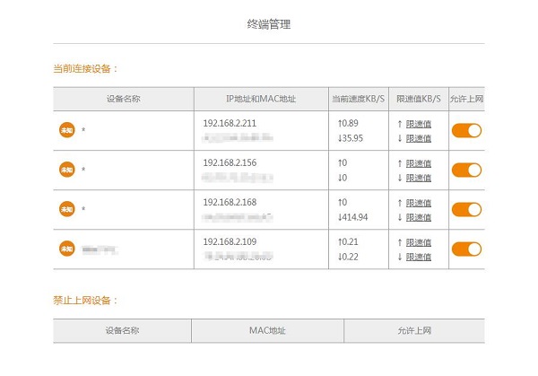Click the 未知 device icon for 192.168.2.156
The height and width of the screenshot is (376, 538).
tap(66, 170)
